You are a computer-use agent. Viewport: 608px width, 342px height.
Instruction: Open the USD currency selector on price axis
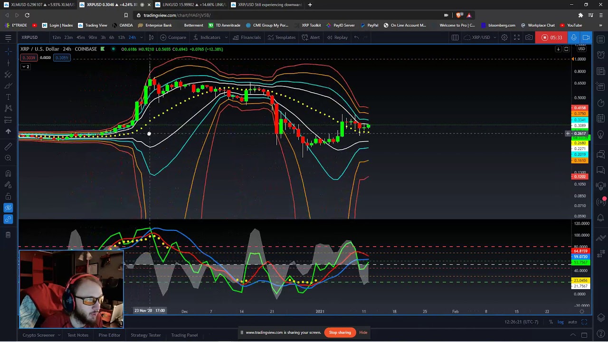(x=581, y=49)
